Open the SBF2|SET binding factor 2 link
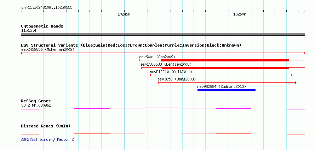The image size is (315, 150). (x=47, y=139)
